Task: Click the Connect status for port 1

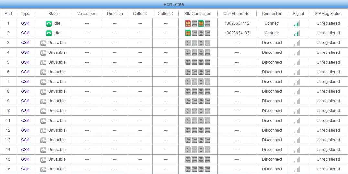Action: [x=272, y=23]
